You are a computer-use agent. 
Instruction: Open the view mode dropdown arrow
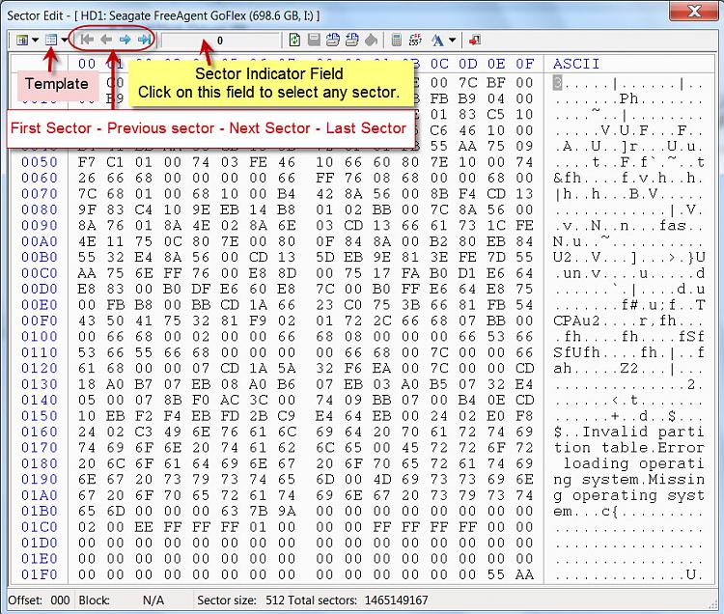[35, 41]
